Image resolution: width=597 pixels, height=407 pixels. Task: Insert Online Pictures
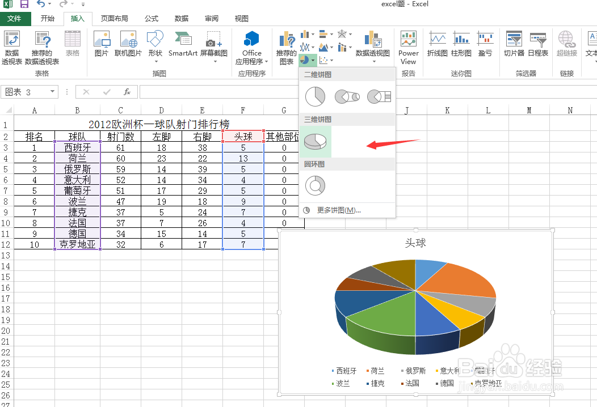[128, 44]
